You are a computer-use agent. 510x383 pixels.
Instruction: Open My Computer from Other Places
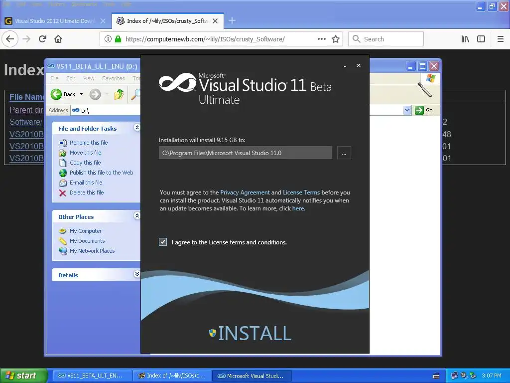pyautogui.click(x=86, y=231)
